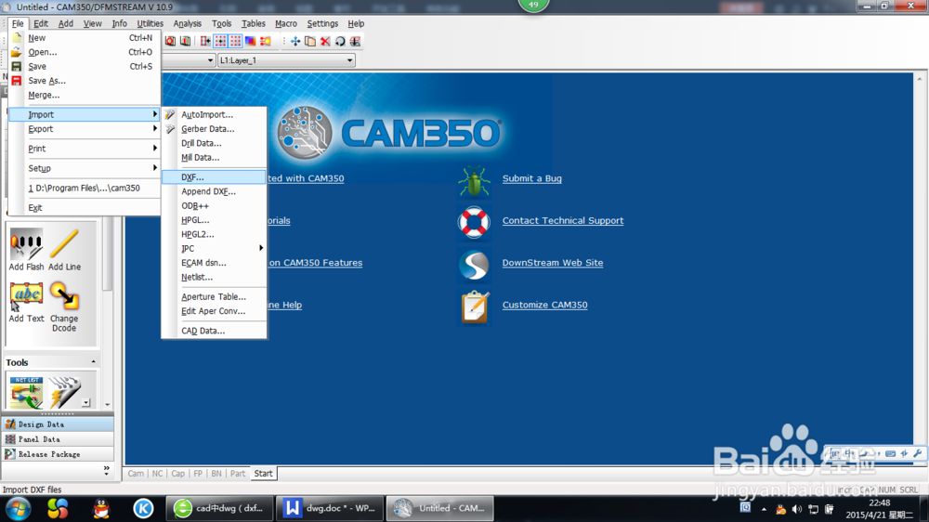
Task: Collapse the Tools section header arrow
Action: point(93,361)
